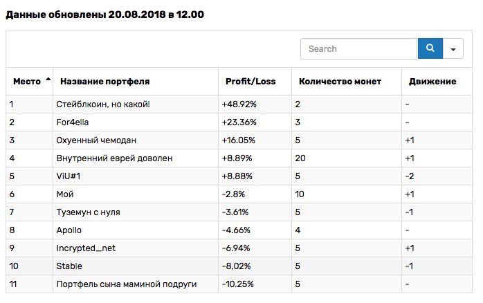
Task: Sort by the Место column header
Action: [27, 82]
